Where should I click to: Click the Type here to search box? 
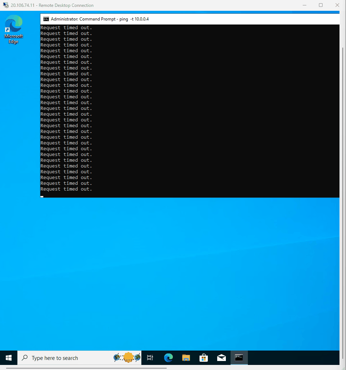79,358
